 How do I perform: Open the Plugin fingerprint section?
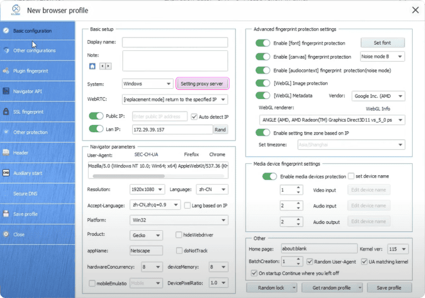pos(37,71)
